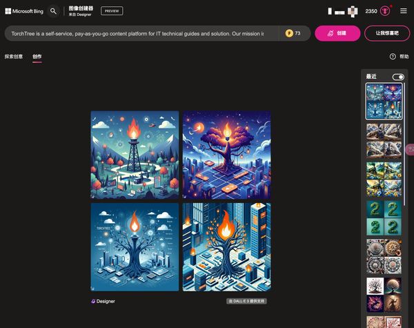Click the PREVIEW badge button
The image size is (414, 328).
112,11
